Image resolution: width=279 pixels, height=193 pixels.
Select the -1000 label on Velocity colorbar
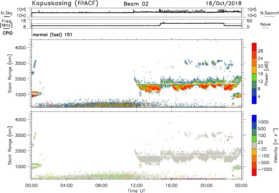pyautogui.click(x=265, y=169)
